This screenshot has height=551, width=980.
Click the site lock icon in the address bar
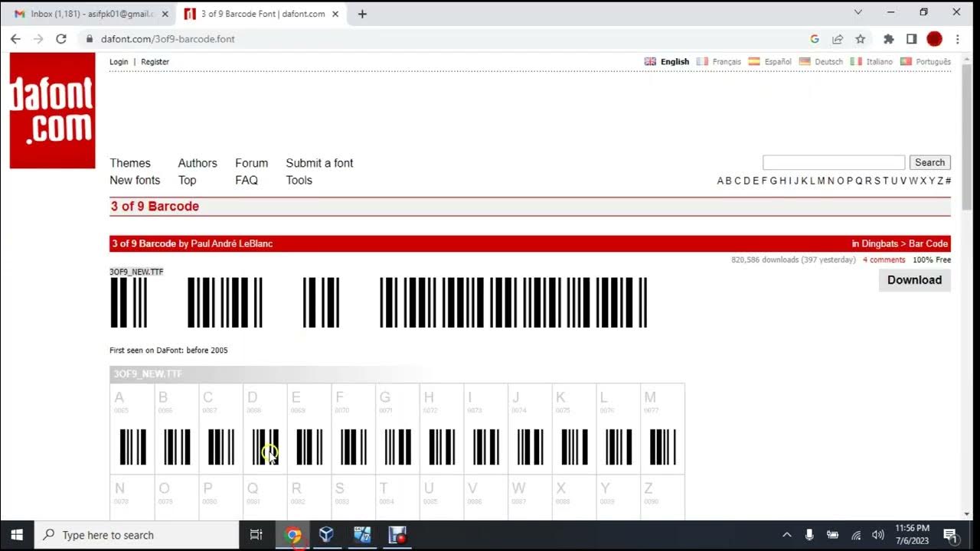point(90,39)
